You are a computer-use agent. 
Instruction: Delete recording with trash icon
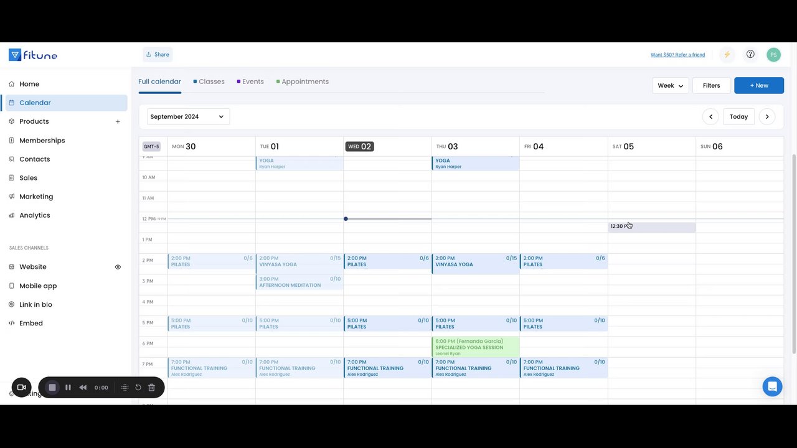pos(151,388)
